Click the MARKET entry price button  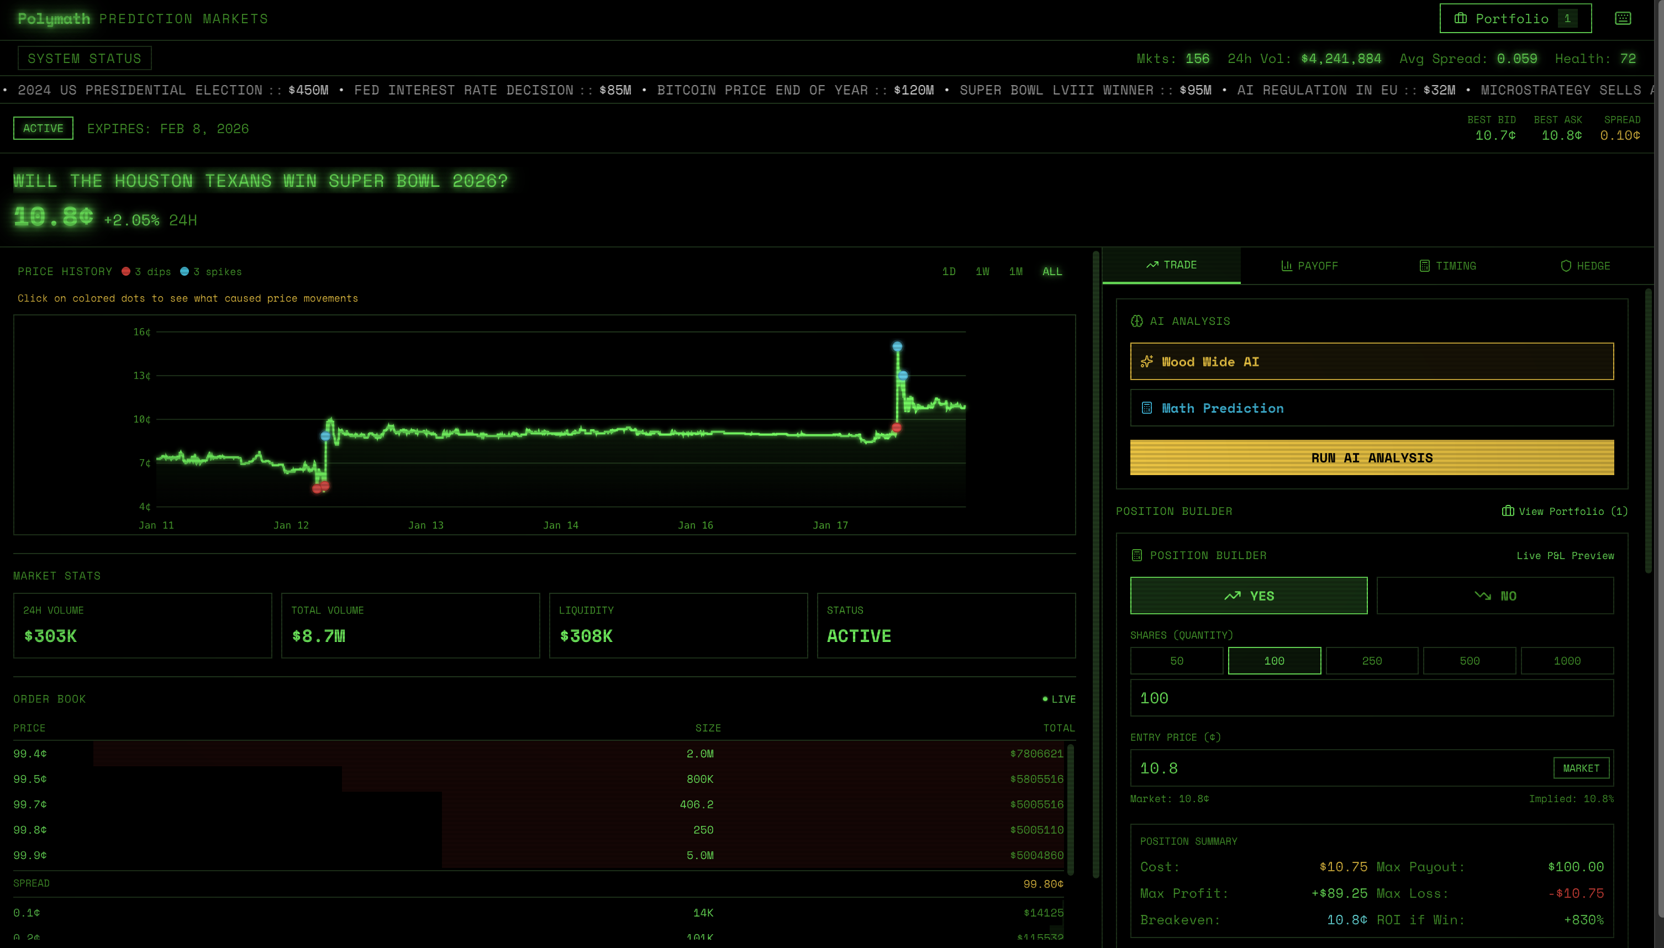(1581, 768)
